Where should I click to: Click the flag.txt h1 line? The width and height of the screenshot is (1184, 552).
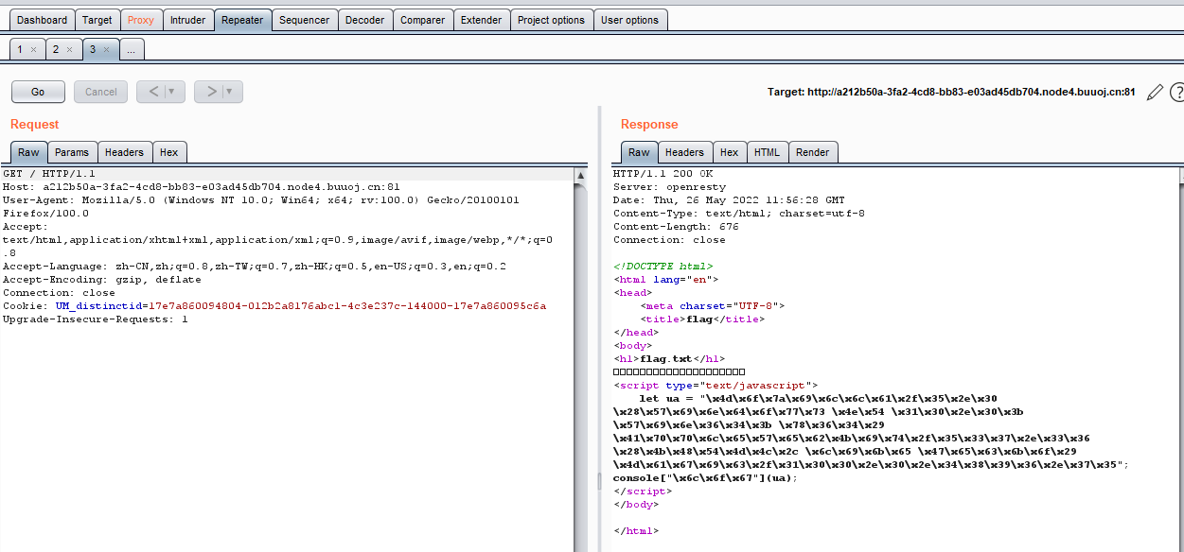tap(669, 359)
